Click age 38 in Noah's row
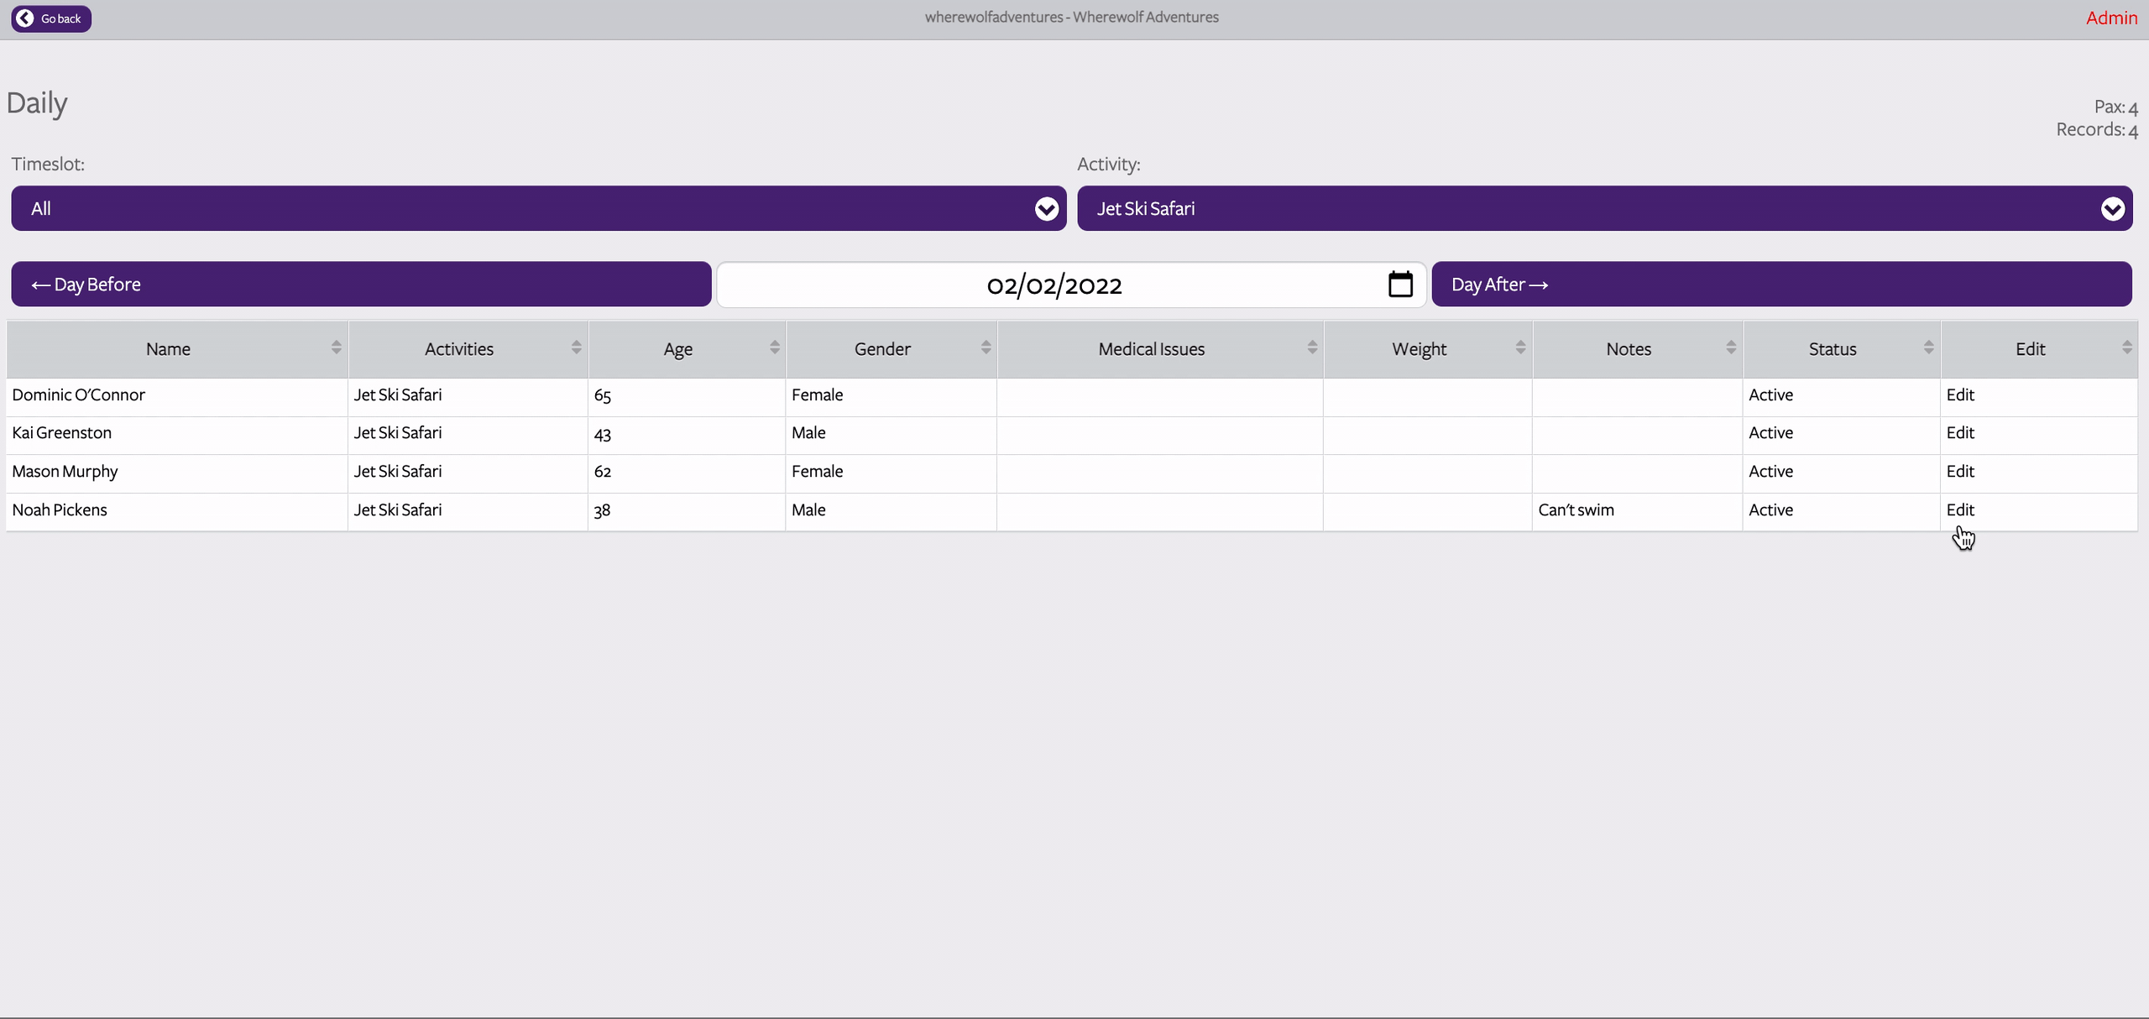This screenshot has width=2149, height=1019. pos(603,510)
